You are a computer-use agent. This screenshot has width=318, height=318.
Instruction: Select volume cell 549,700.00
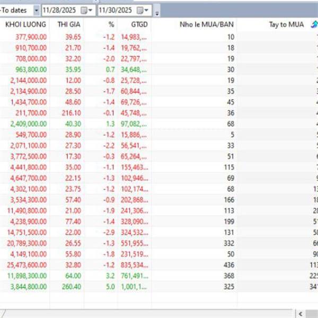coord(31,135)
